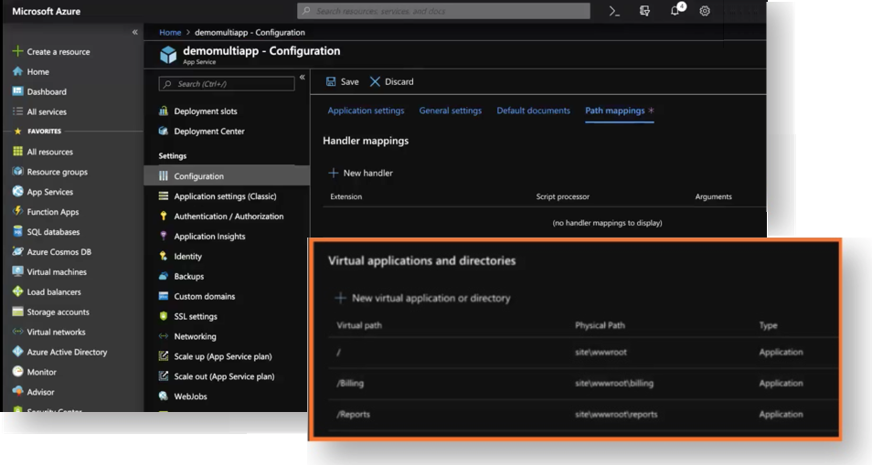Click the Save floppy disk icon
Viewport: 872px width, 465px height.
point(331,81)
